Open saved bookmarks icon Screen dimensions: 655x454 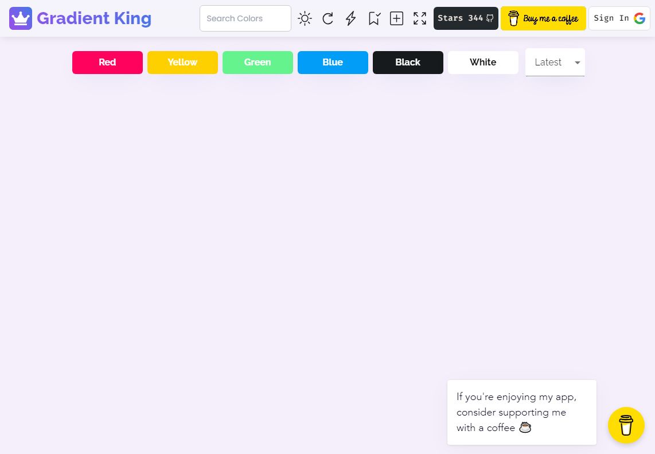point(375,18)
